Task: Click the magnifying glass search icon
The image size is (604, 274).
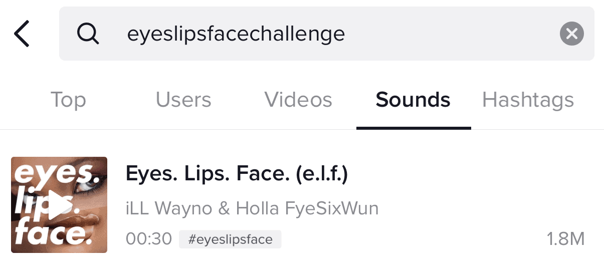Action: (x=88, y=34)
